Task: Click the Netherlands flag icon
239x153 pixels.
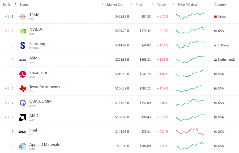Action: coord(215,60)
